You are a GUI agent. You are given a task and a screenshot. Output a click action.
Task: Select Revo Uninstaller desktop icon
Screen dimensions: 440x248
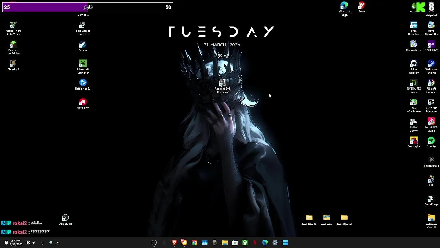pos(431,28)
